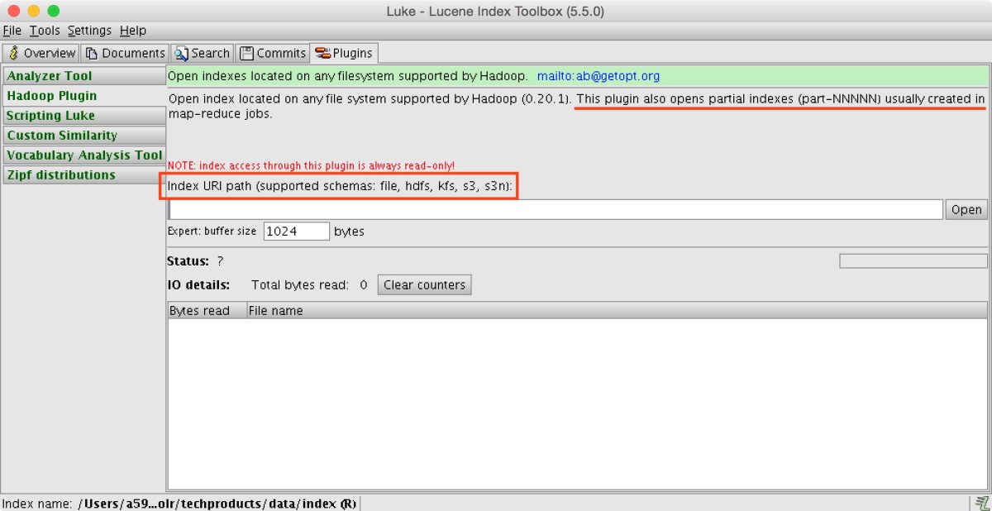
Task: Click the buffer size field showing 1024
Action: (x=296, y=232)
